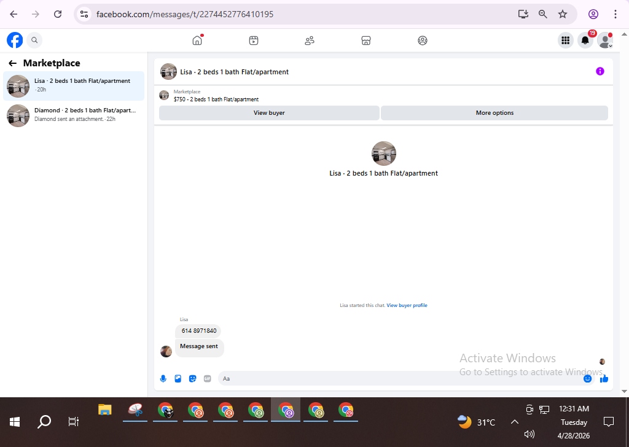Attach a file with the image icon
This screenshot has height=447, width=629.
pos(178,378)
